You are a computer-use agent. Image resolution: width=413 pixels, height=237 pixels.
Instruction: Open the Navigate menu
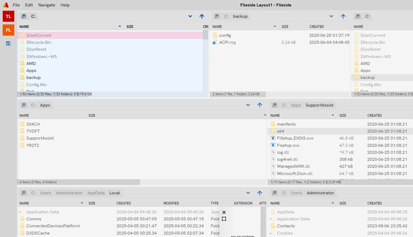46,5
